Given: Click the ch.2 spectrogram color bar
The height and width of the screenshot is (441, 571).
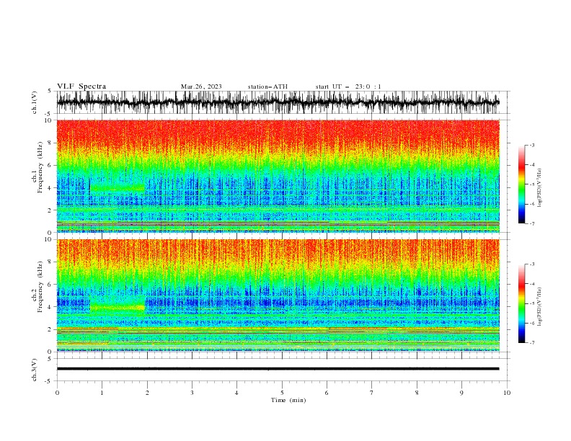Looking at the screenshot, I should [522, 303].
